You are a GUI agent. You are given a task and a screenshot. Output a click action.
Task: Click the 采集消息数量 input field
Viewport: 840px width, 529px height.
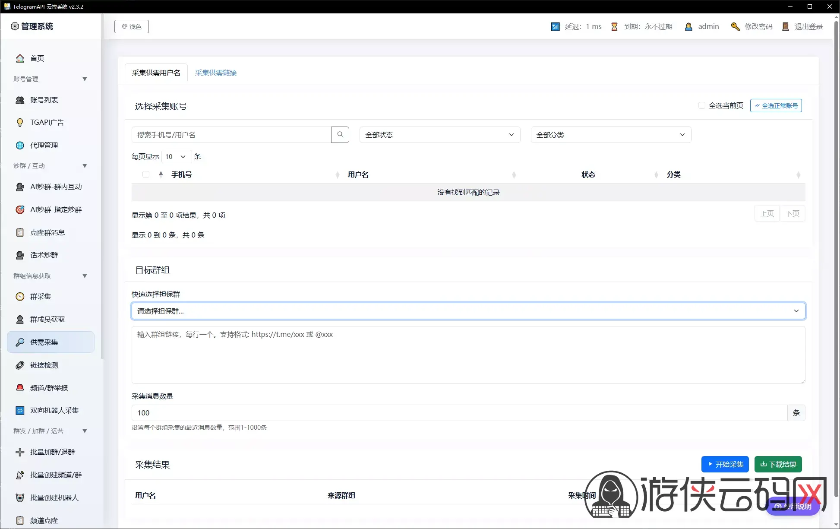tap(460, 413)
